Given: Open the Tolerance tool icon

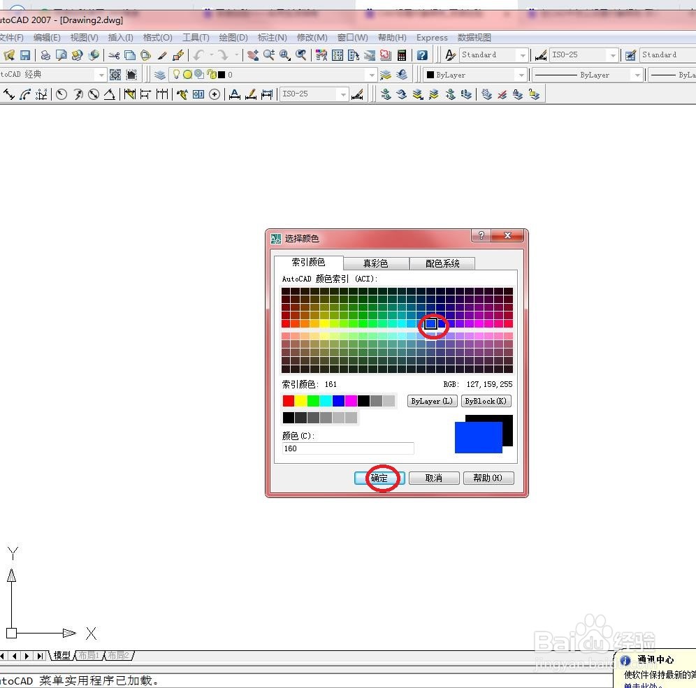Looking at the screenshot, I should click(198, 94).
